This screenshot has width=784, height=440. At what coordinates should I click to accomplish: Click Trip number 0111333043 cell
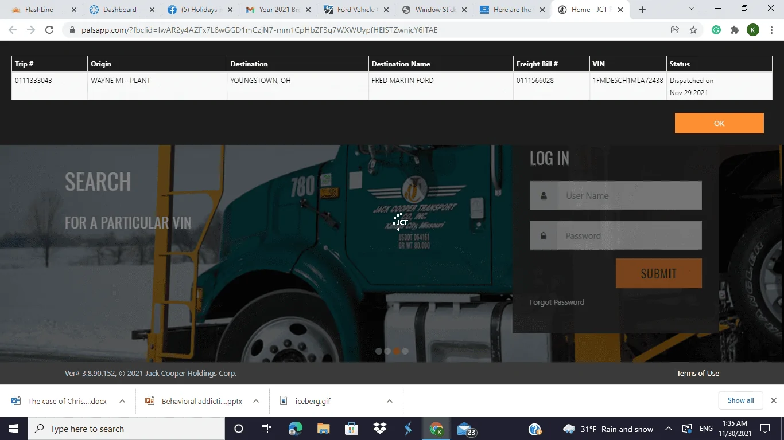tap(49, 86)
